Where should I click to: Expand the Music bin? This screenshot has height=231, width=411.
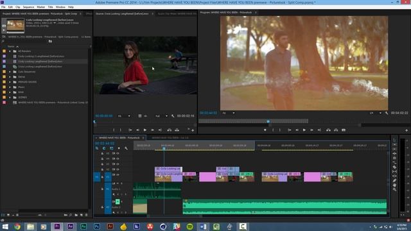[x=10, y=87]
